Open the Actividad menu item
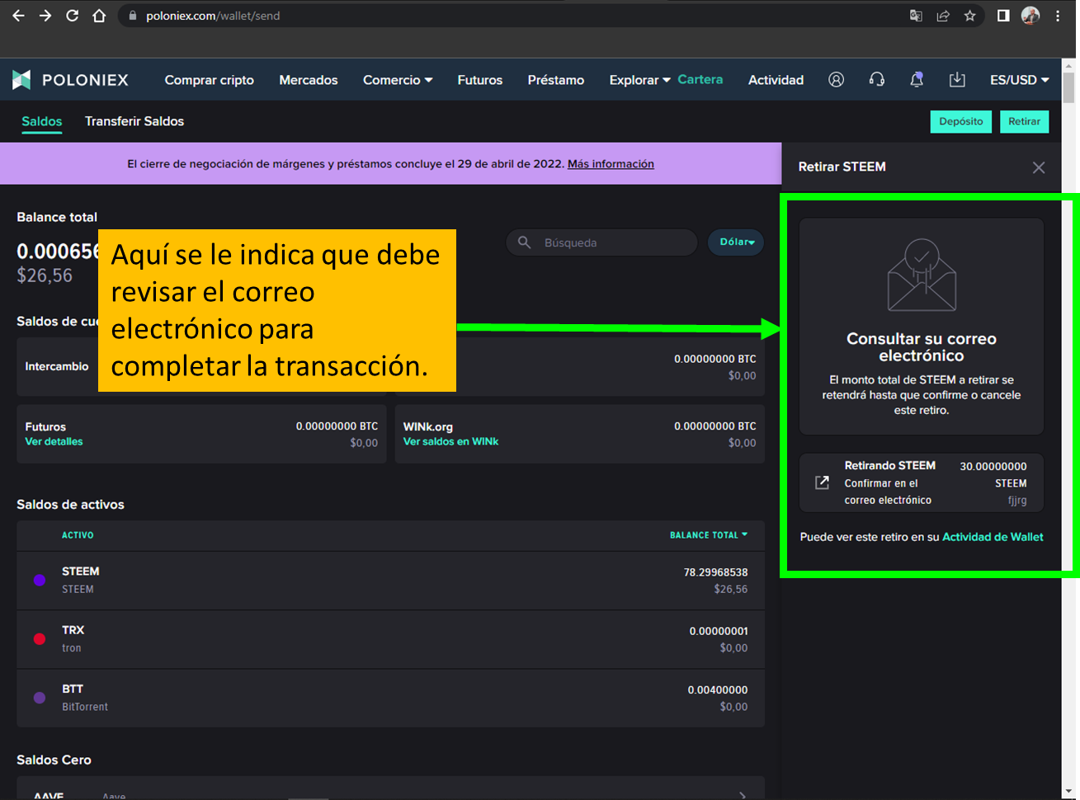 [x=776, y=80]
